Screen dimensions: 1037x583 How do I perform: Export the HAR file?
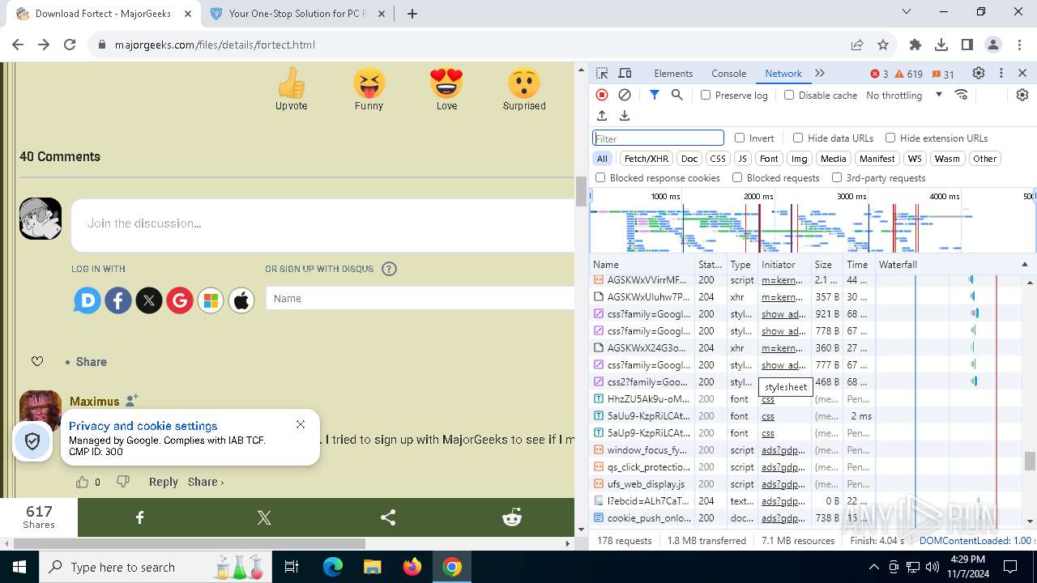[625, 116]
